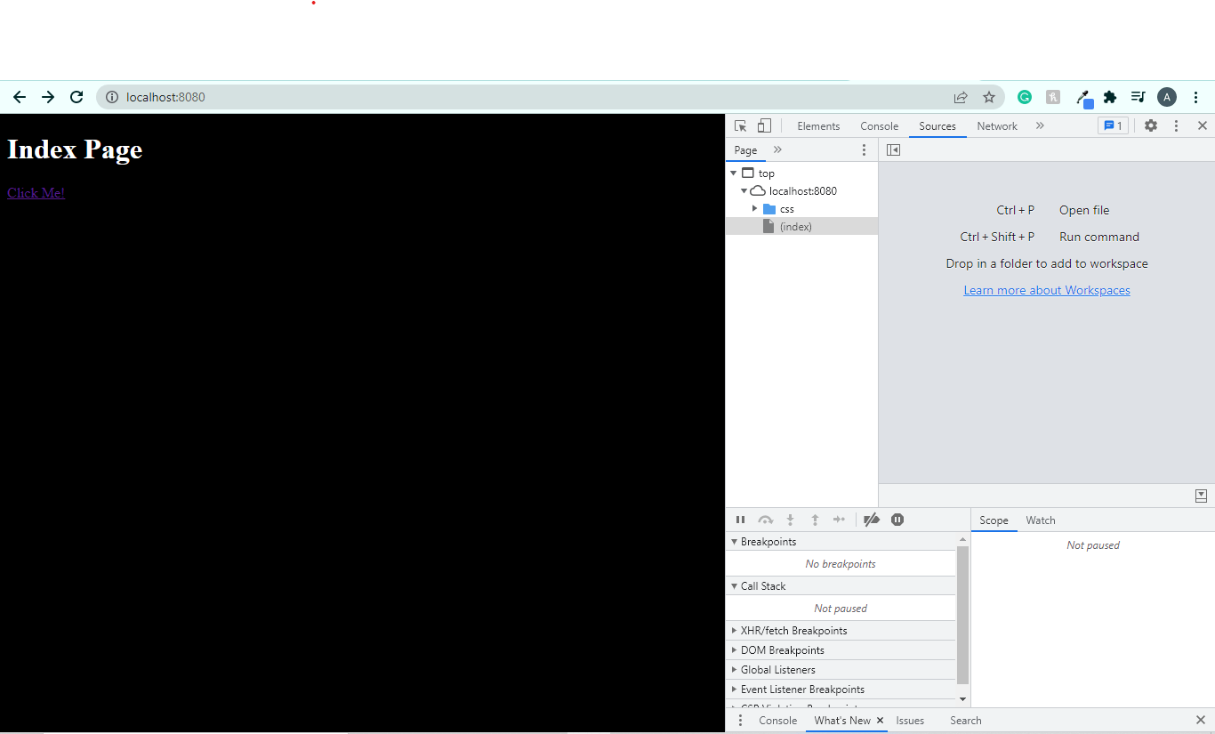This screenshot has width=1215, height=734.
Task: Expand the css folder
Action: point(755,208)
